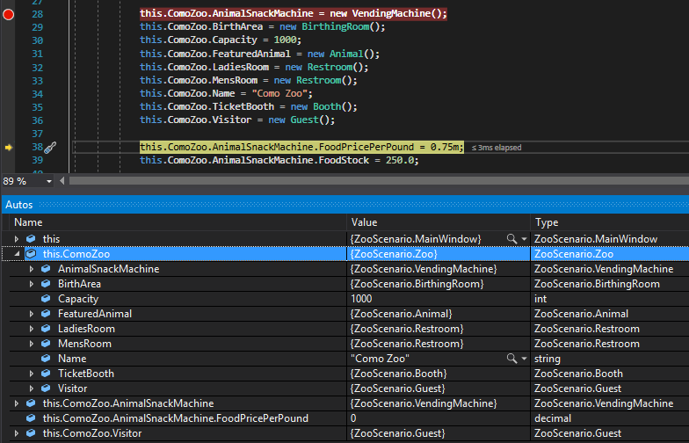689x443 pixels.
Task: Click the magnifier visualizer icon for MainWindow value
Action: point(511,239)
